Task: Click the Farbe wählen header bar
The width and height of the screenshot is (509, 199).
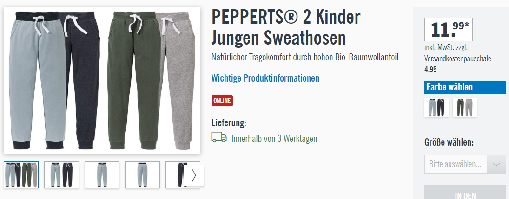Action: click(465, 87)
